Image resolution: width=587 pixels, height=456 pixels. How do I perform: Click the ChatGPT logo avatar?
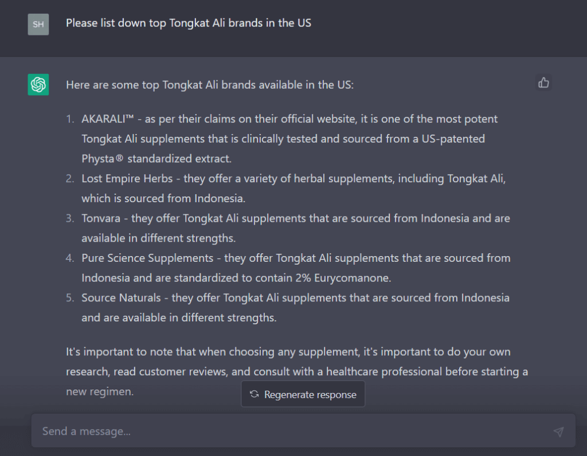point(38,85)
